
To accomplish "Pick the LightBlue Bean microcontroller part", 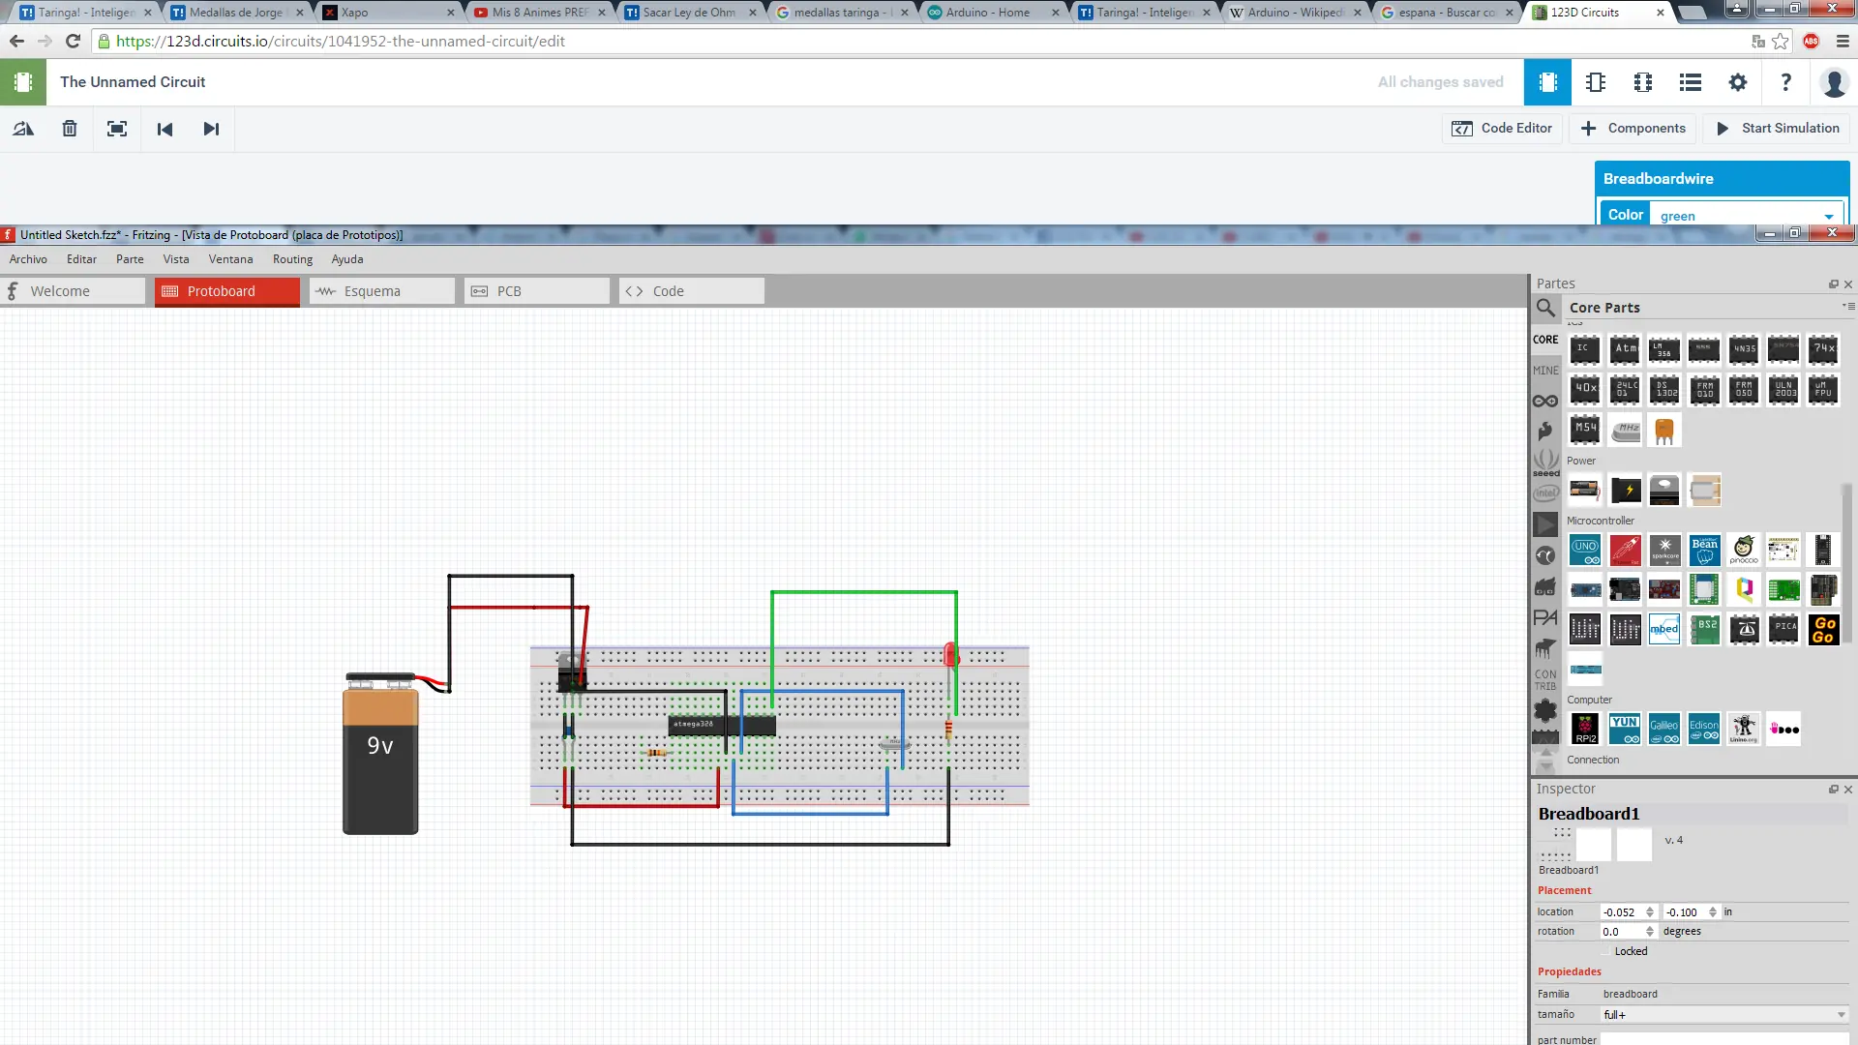I will [1704, 551].
